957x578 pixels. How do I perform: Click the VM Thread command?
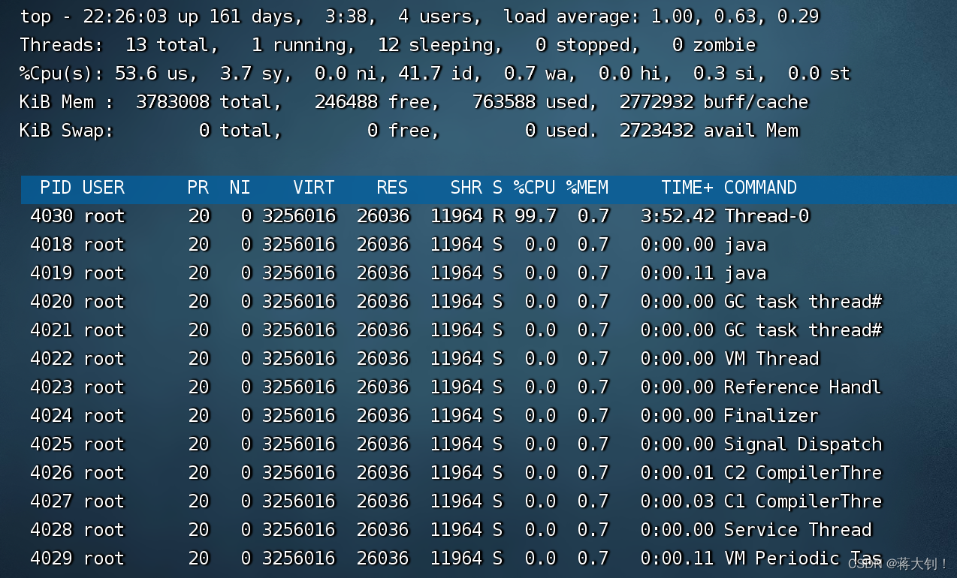pos(771,359)
